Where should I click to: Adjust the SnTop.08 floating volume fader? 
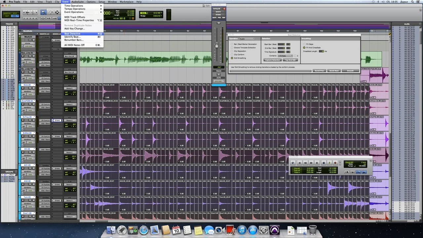click(x=217, y=46)
